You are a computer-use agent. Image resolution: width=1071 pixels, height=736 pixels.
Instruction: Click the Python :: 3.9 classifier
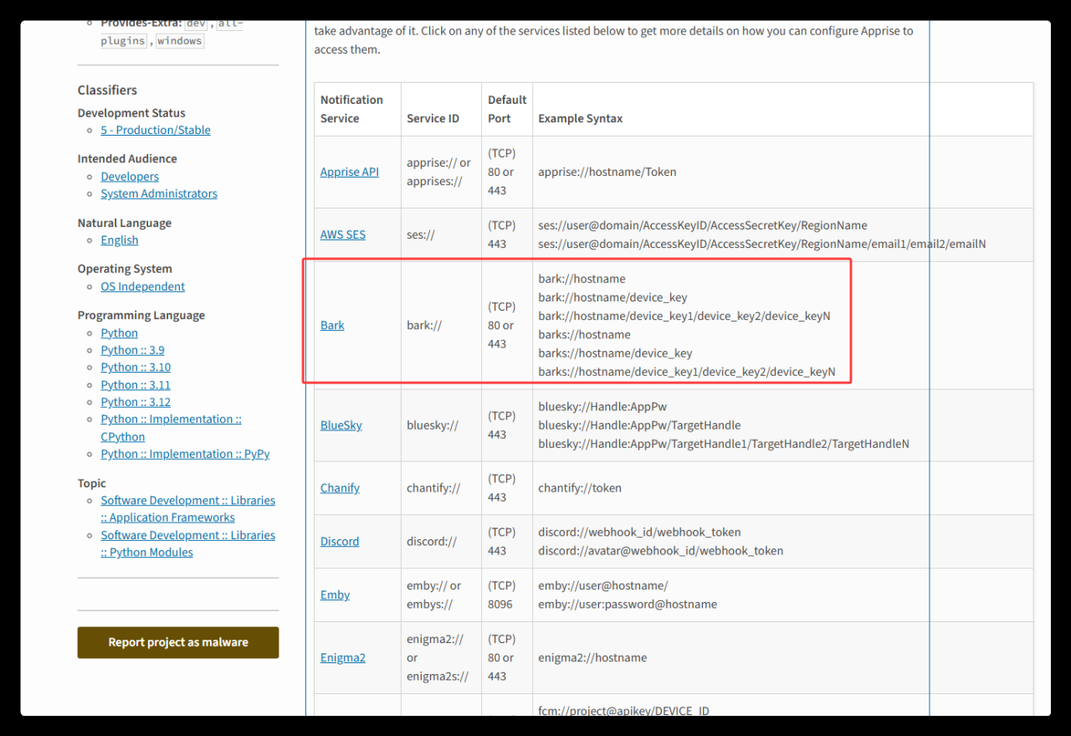pos(132,350)
